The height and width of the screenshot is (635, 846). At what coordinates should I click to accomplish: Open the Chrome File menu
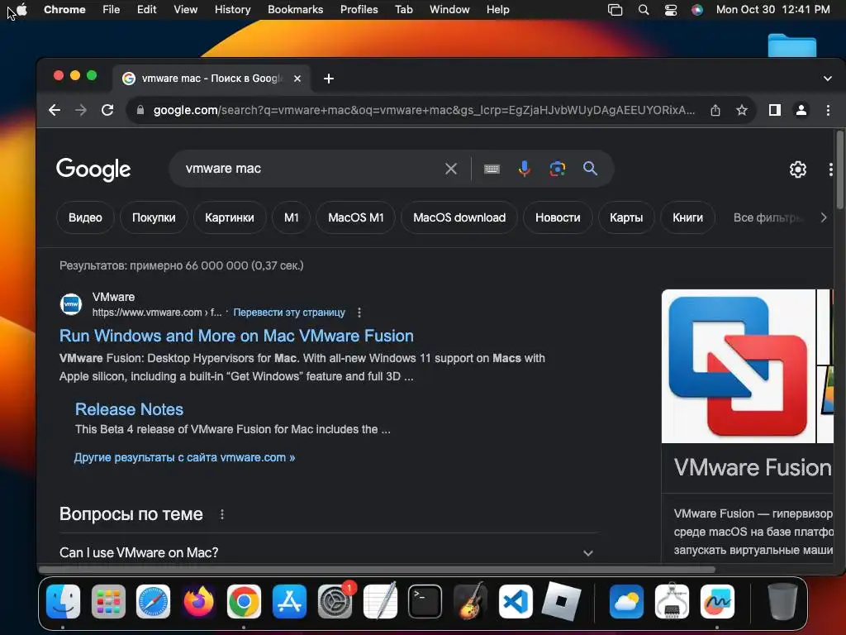click(x=112, y=10)
